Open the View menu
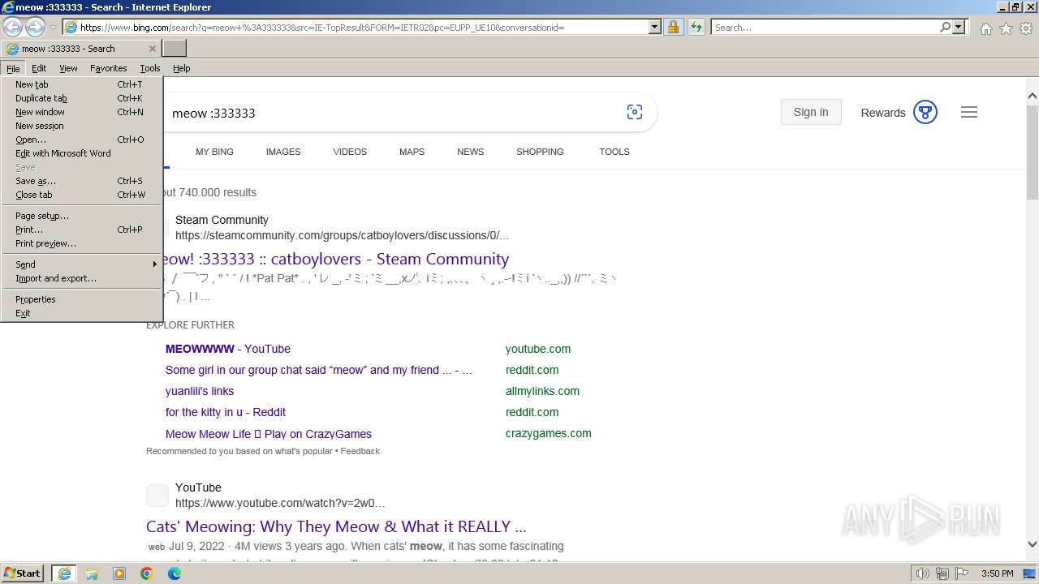 click(68, 68)
